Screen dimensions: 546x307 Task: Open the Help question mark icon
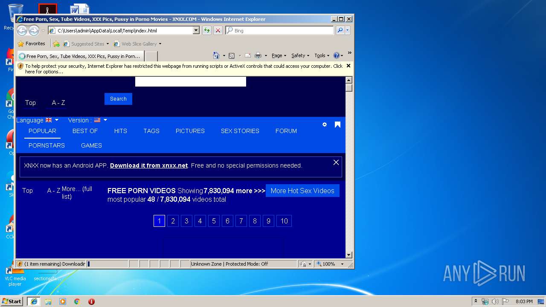336,55
